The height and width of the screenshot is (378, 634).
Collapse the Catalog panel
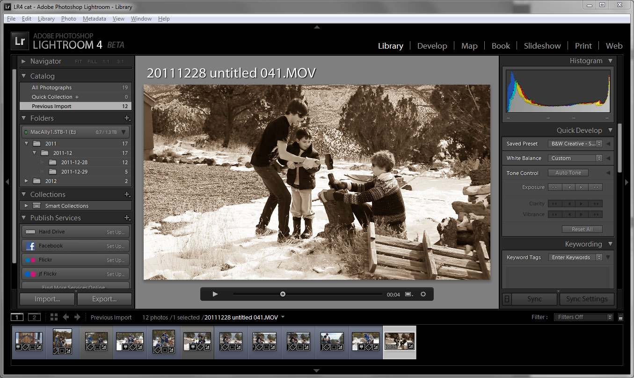tap(24, 76)
